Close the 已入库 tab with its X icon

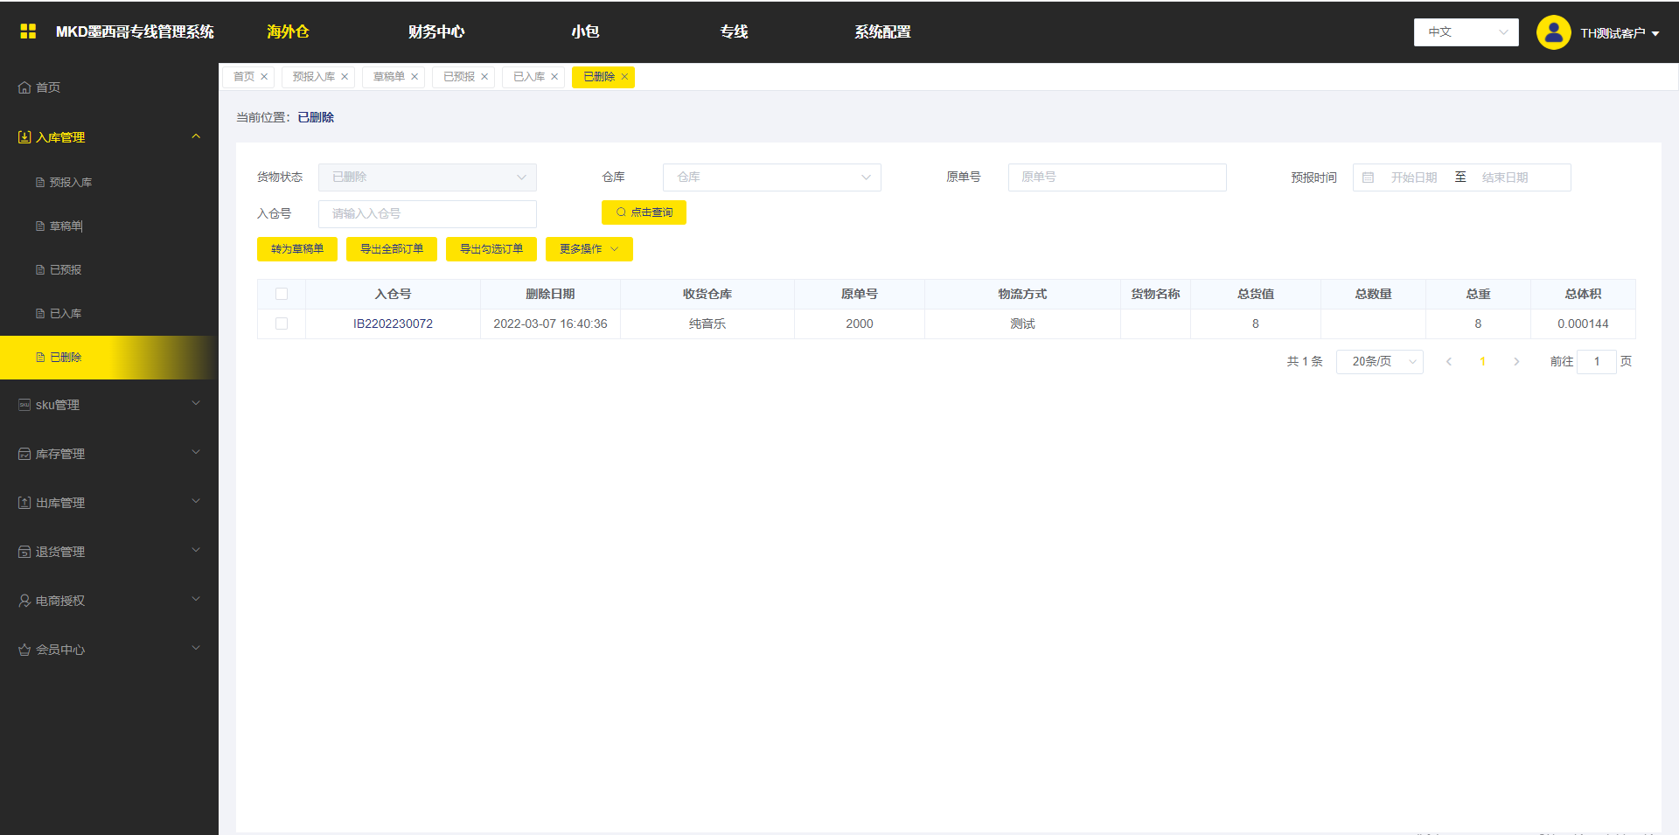[x=554, y=77]
